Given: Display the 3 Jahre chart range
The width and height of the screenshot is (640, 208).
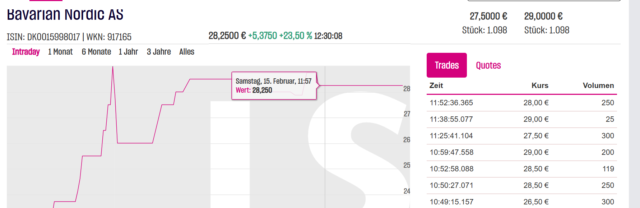Looking at the screenshot, I should click(159, 52).
